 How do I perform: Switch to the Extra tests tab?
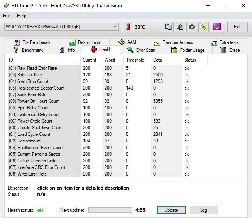tap(224, 42)
